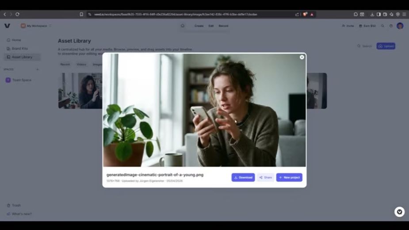
Task: Click the header search magnifier icon
Action: (x=382, y=26)
